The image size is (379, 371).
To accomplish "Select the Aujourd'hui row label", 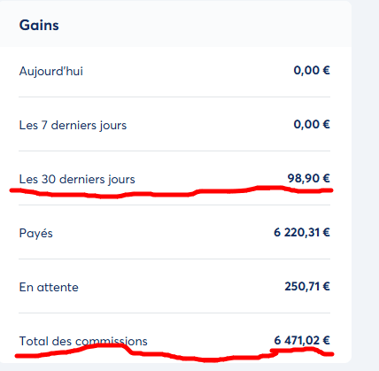I will [51, 71].
